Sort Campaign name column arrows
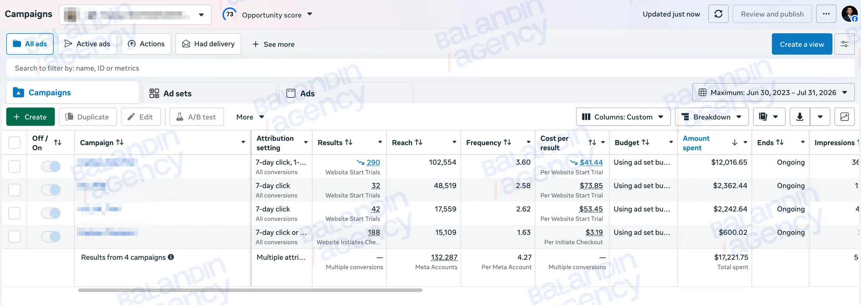Image resolution: width=861 pixels, height=305 pixels. click(120, 142)
